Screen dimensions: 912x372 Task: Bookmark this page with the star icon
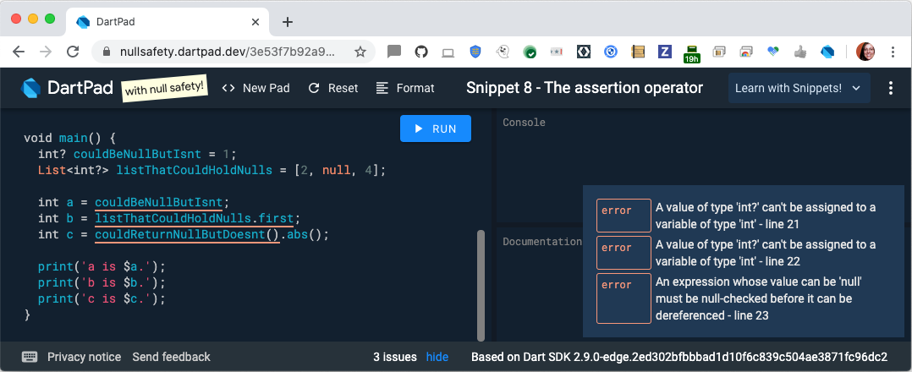click(360, 52)
